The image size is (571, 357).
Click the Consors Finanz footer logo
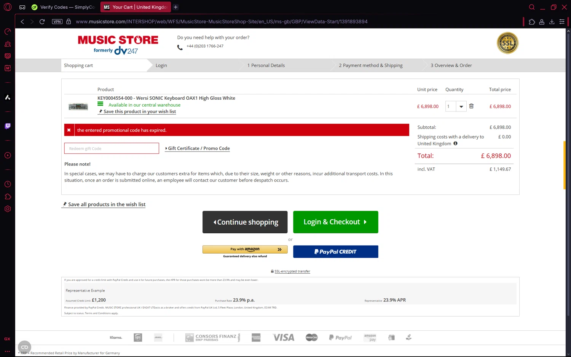[213, 338]
